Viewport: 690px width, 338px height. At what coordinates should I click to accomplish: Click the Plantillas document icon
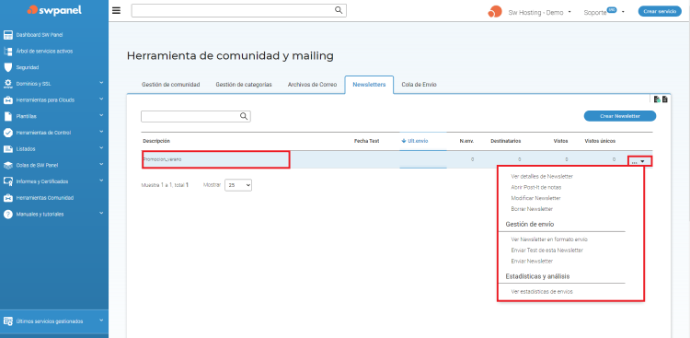(x=7, y=116)
